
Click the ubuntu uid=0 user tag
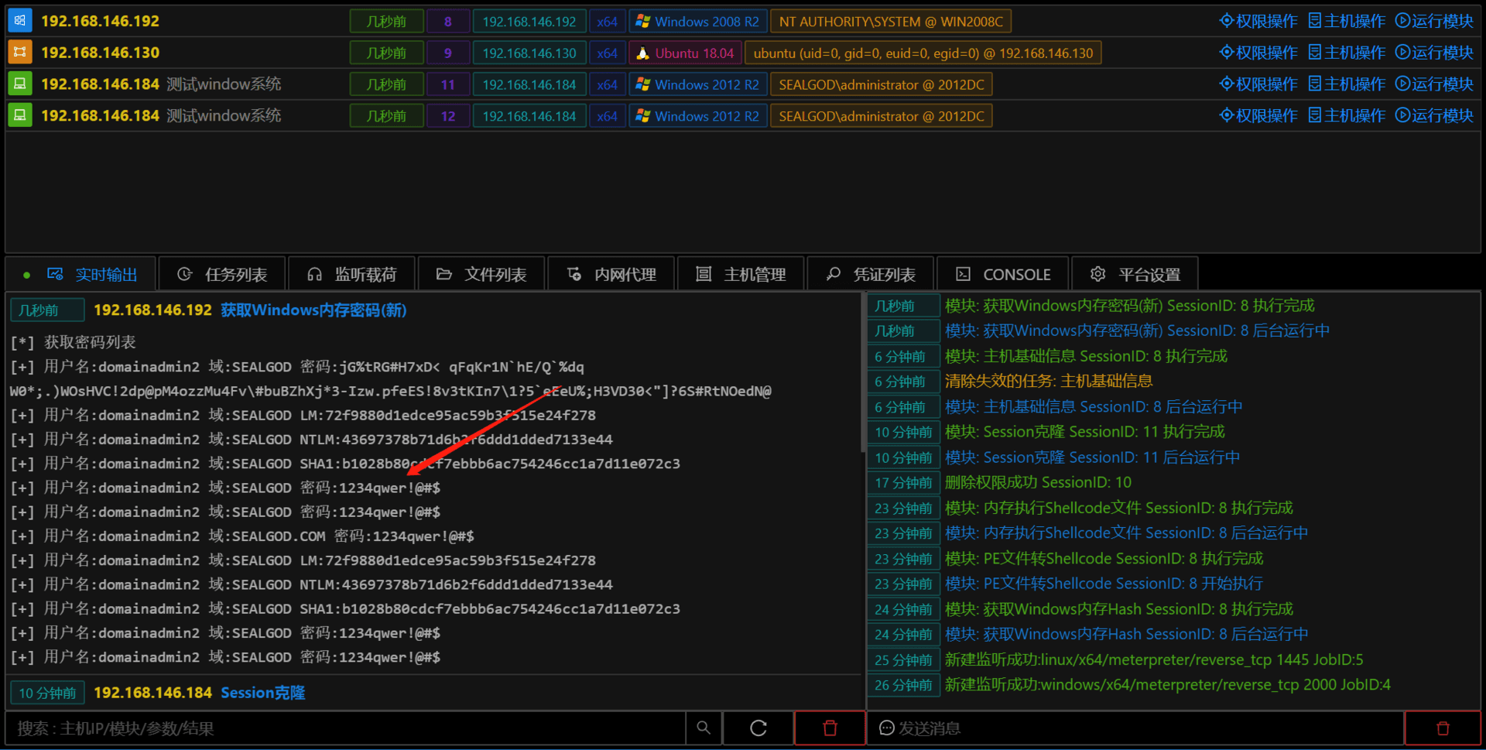[x=923, y=53]
